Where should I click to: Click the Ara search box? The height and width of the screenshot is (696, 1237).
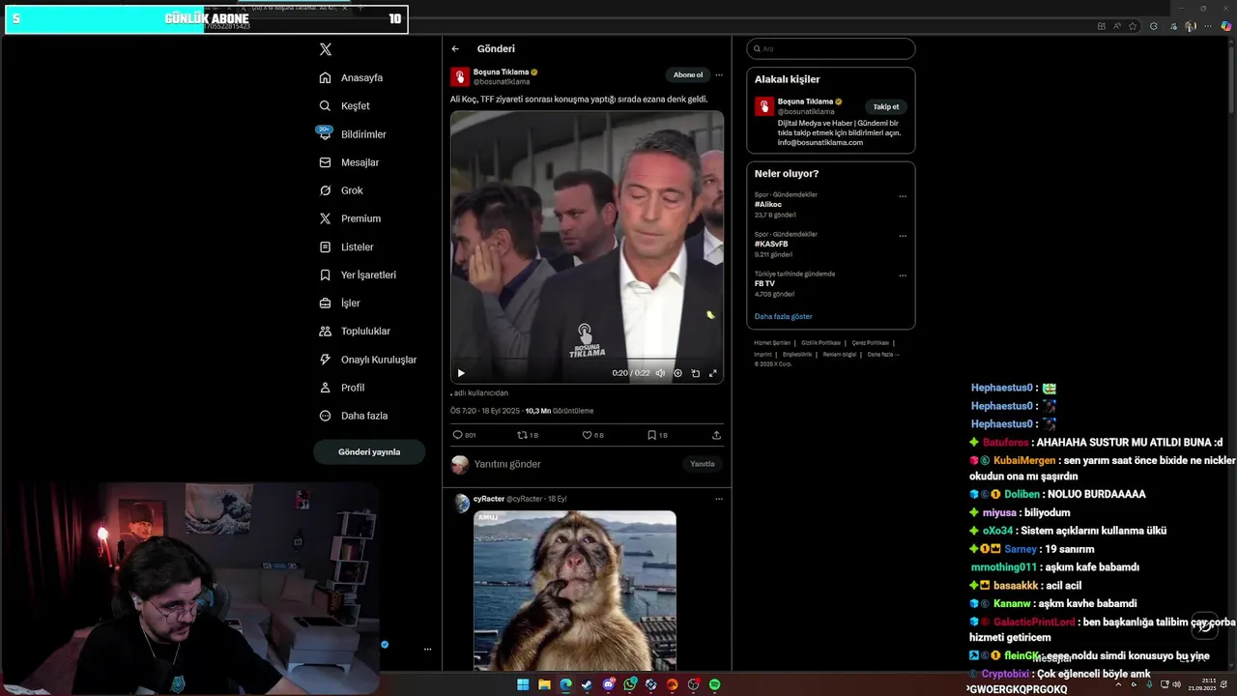[831, 48]
